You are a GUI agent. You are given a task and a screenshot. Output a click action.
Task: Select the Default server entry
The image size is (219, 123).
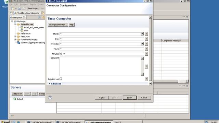pyautogui.click(x=20, y=99)
